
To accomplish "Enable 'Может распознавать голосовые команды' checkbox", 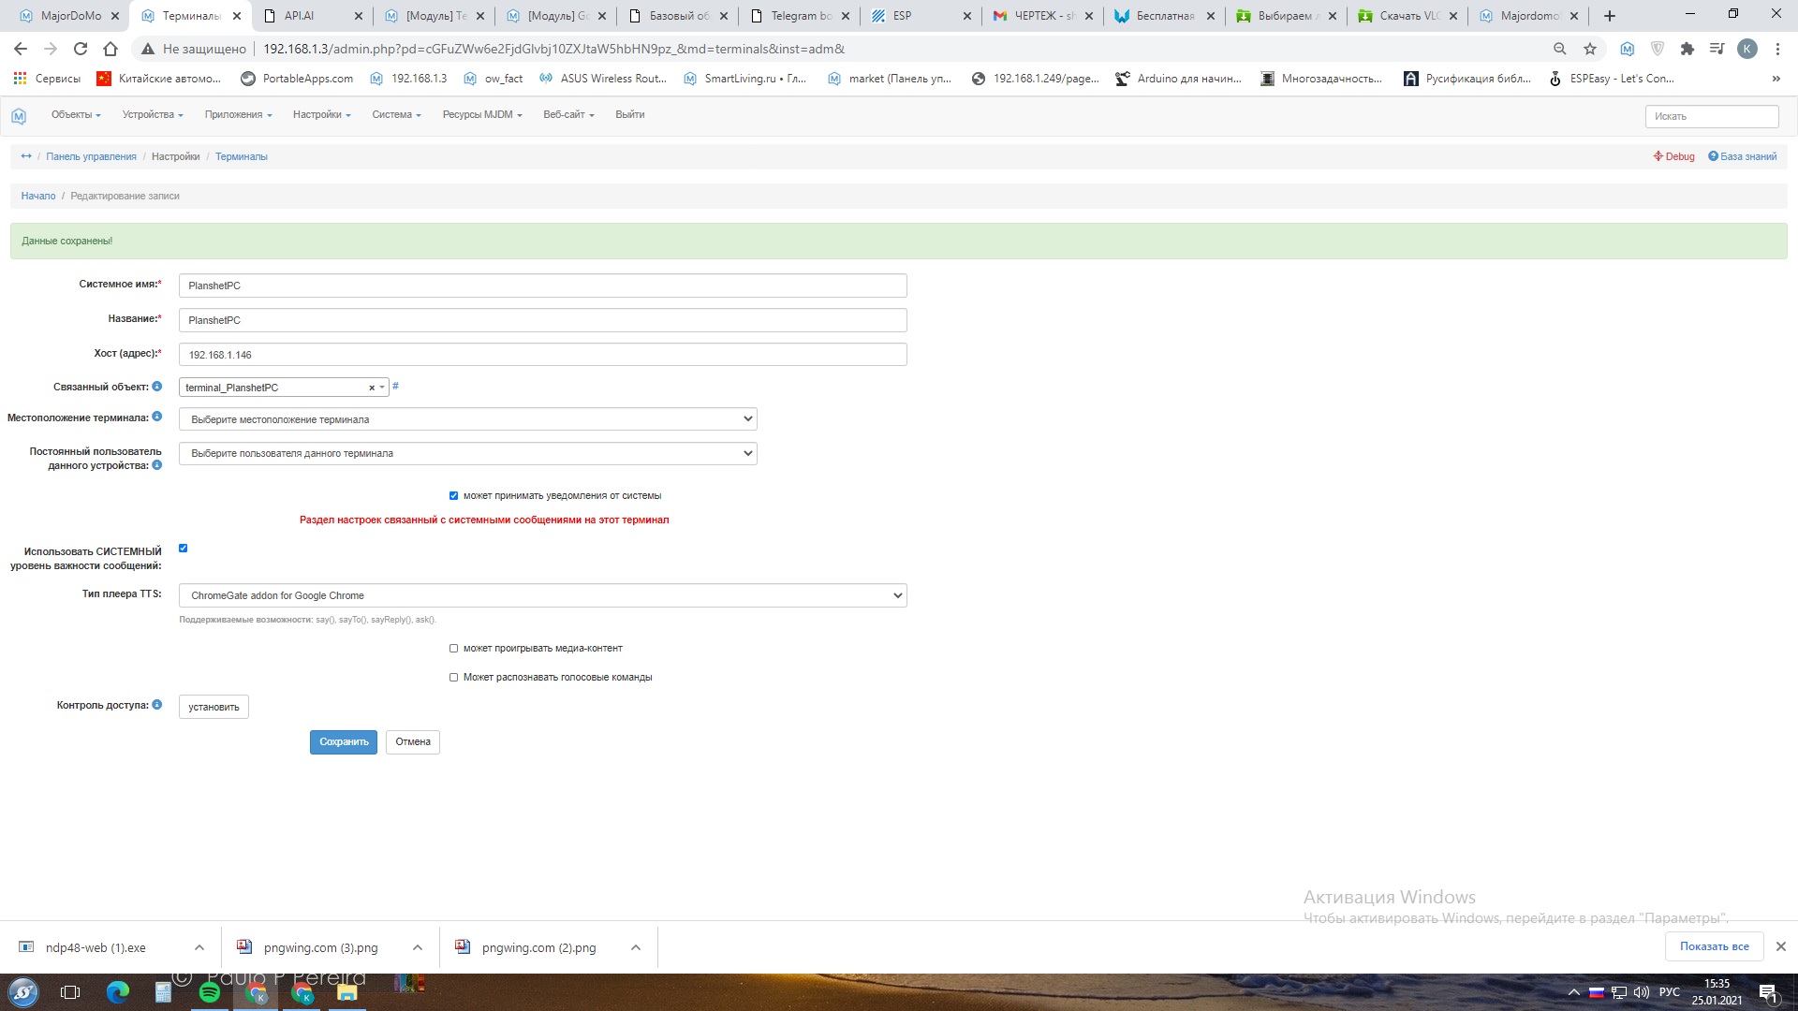I will point(454,678).
